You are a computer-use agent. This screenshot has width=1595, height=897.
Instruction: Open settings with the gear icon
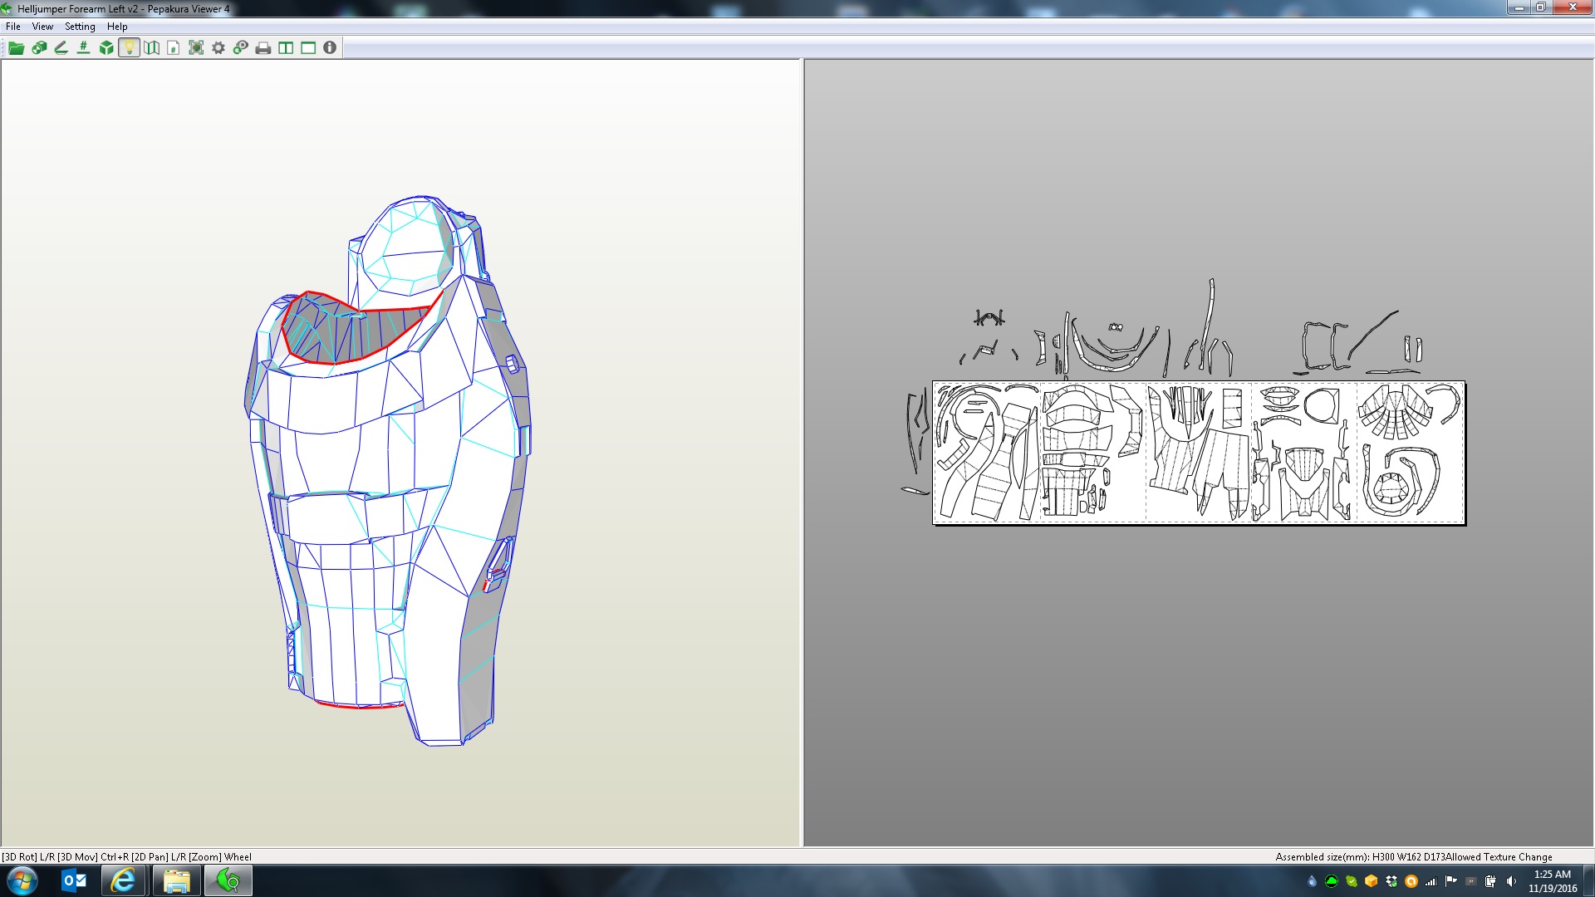[218, 48]
